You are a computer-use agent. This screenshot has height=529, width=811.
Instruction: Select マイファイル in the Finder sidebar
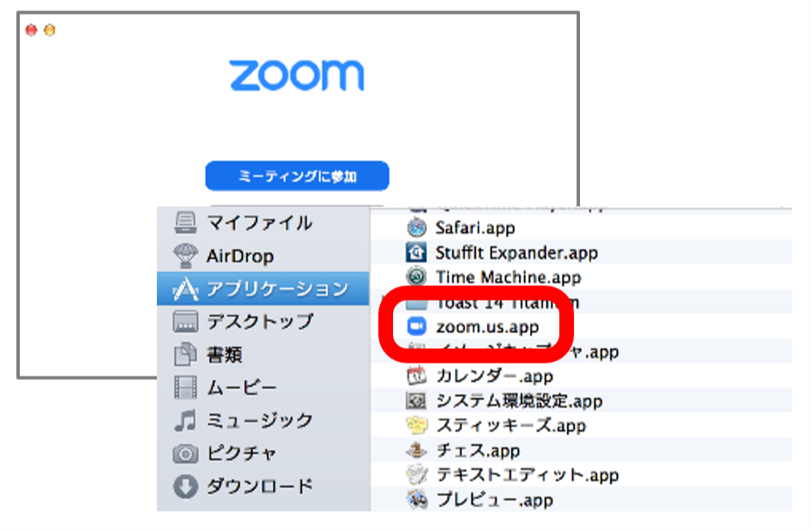[x=263, y=223]
